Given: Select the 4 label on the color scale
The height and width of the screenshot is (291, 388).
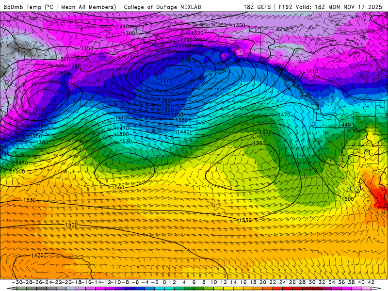Looking at the screenshot, I should coord(184,282).
